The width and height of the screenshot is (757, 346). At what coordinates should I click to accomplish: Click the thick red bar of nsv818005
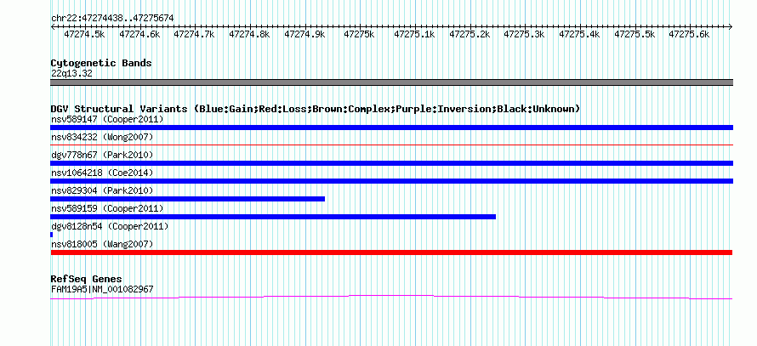[391, 252]
